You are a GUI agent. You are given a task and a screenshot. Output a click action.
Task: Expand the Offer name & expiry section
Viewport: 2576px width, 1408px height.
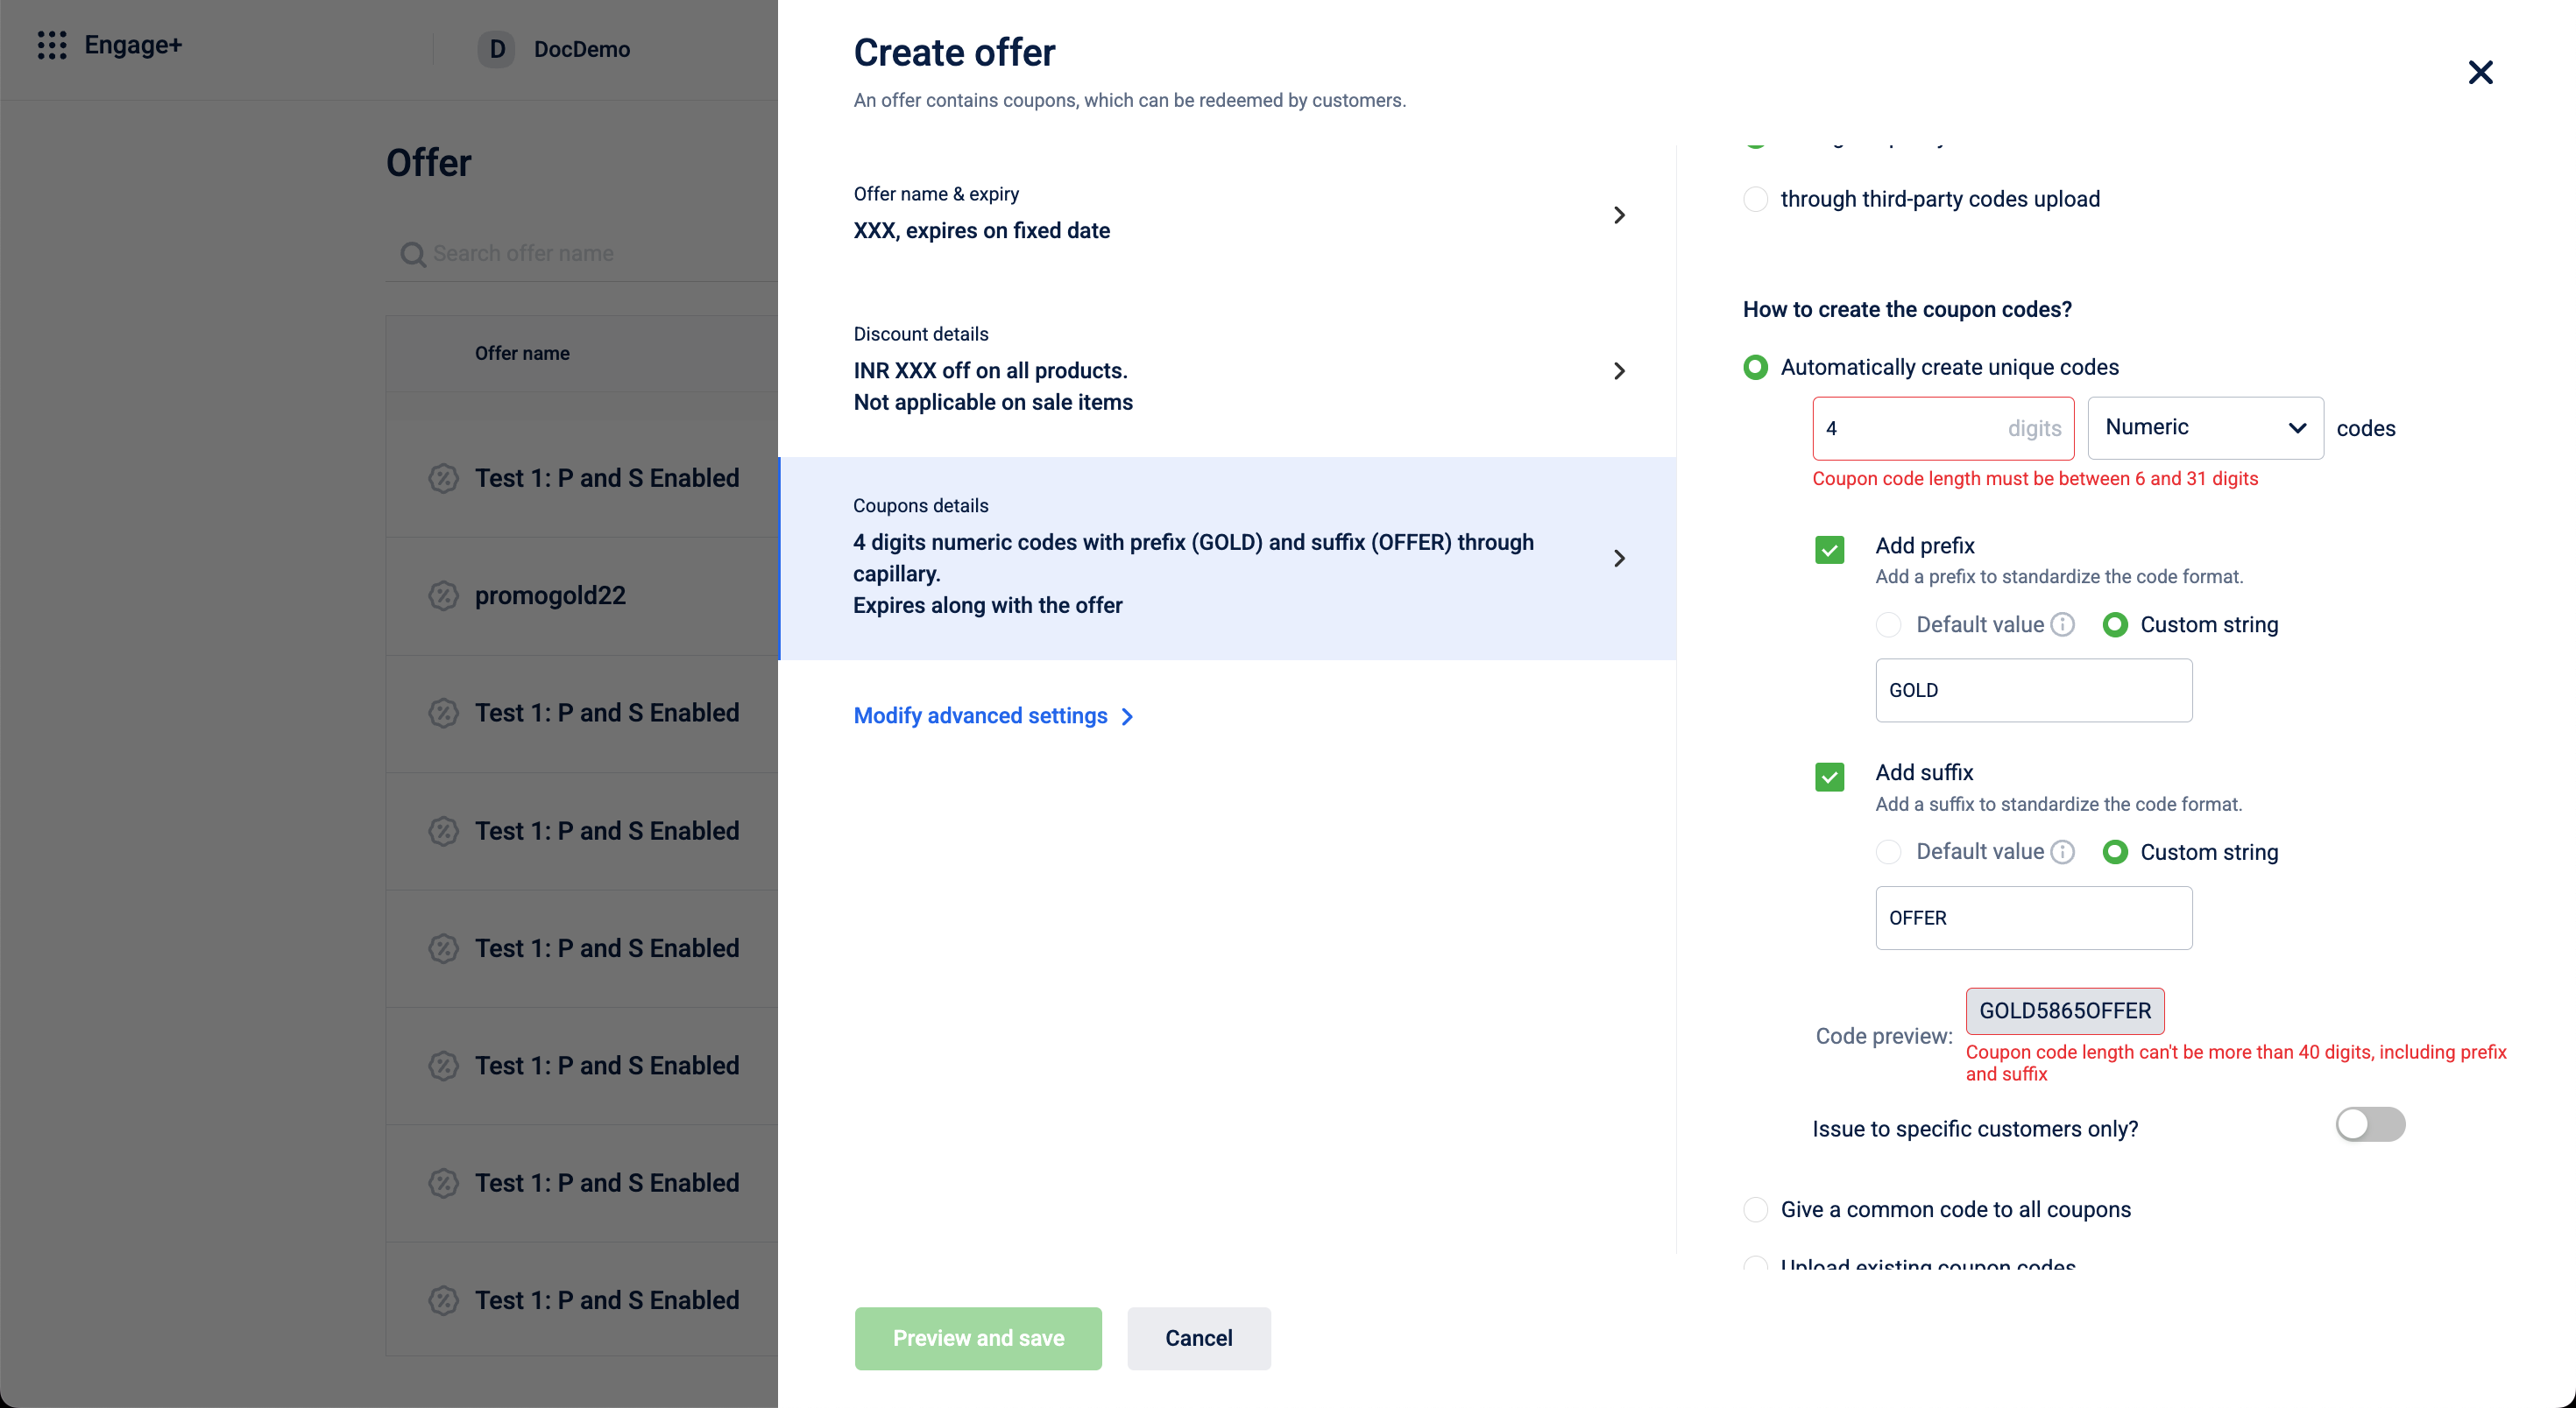coord(1619,215)
